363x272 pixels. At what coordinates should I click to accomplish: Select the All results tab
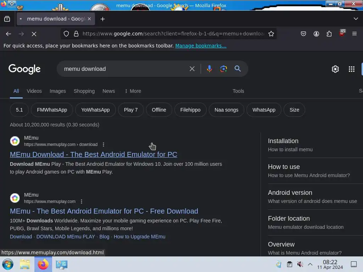[x=16, y=91]
